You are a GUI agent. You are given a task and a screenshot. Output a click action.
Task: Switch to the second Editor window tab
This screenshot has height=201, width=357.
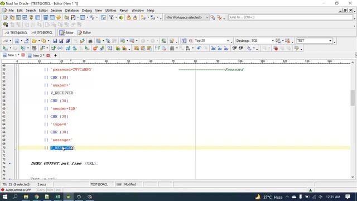(x=84, y=32)
